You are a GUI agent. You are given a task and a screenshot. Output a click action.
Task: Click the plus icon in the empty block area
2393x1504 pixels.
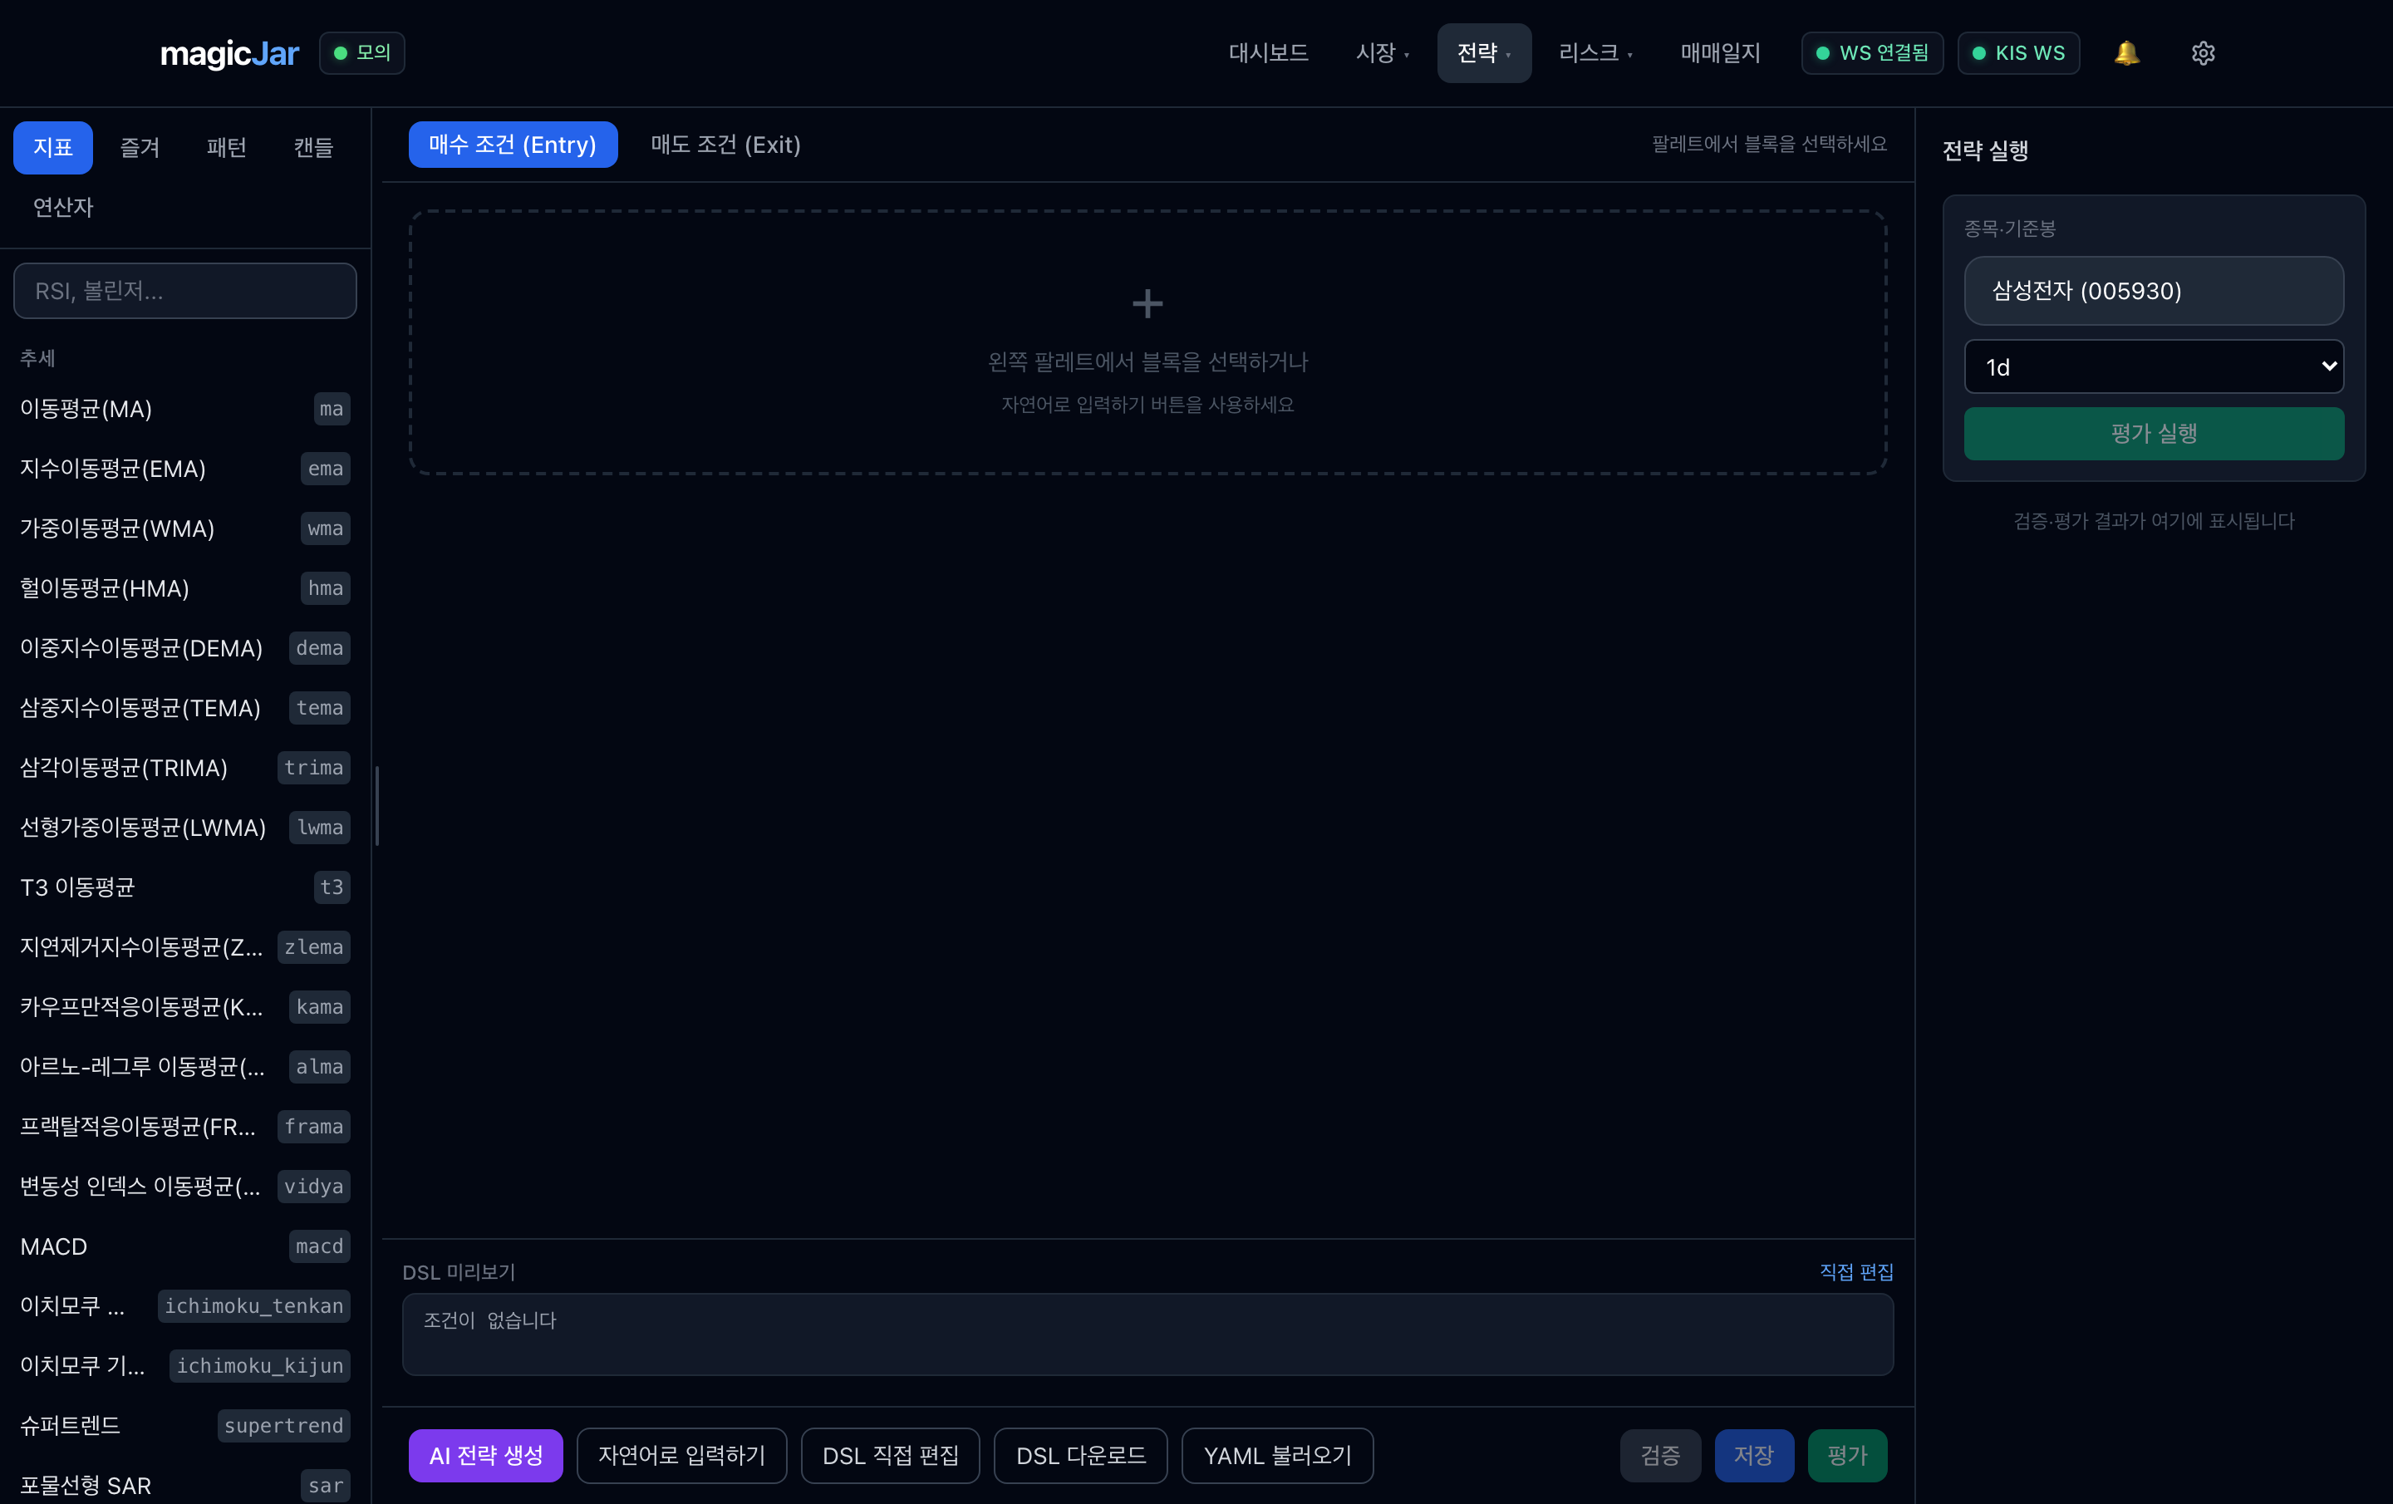pyautogui.click(x=1147, y=303)
